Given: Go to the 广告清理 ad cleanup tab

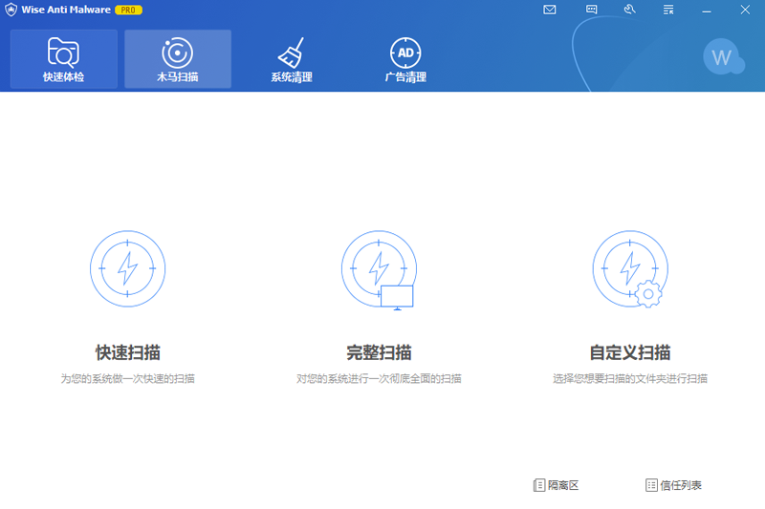Looking at the screenshot, I should [405, 59].
